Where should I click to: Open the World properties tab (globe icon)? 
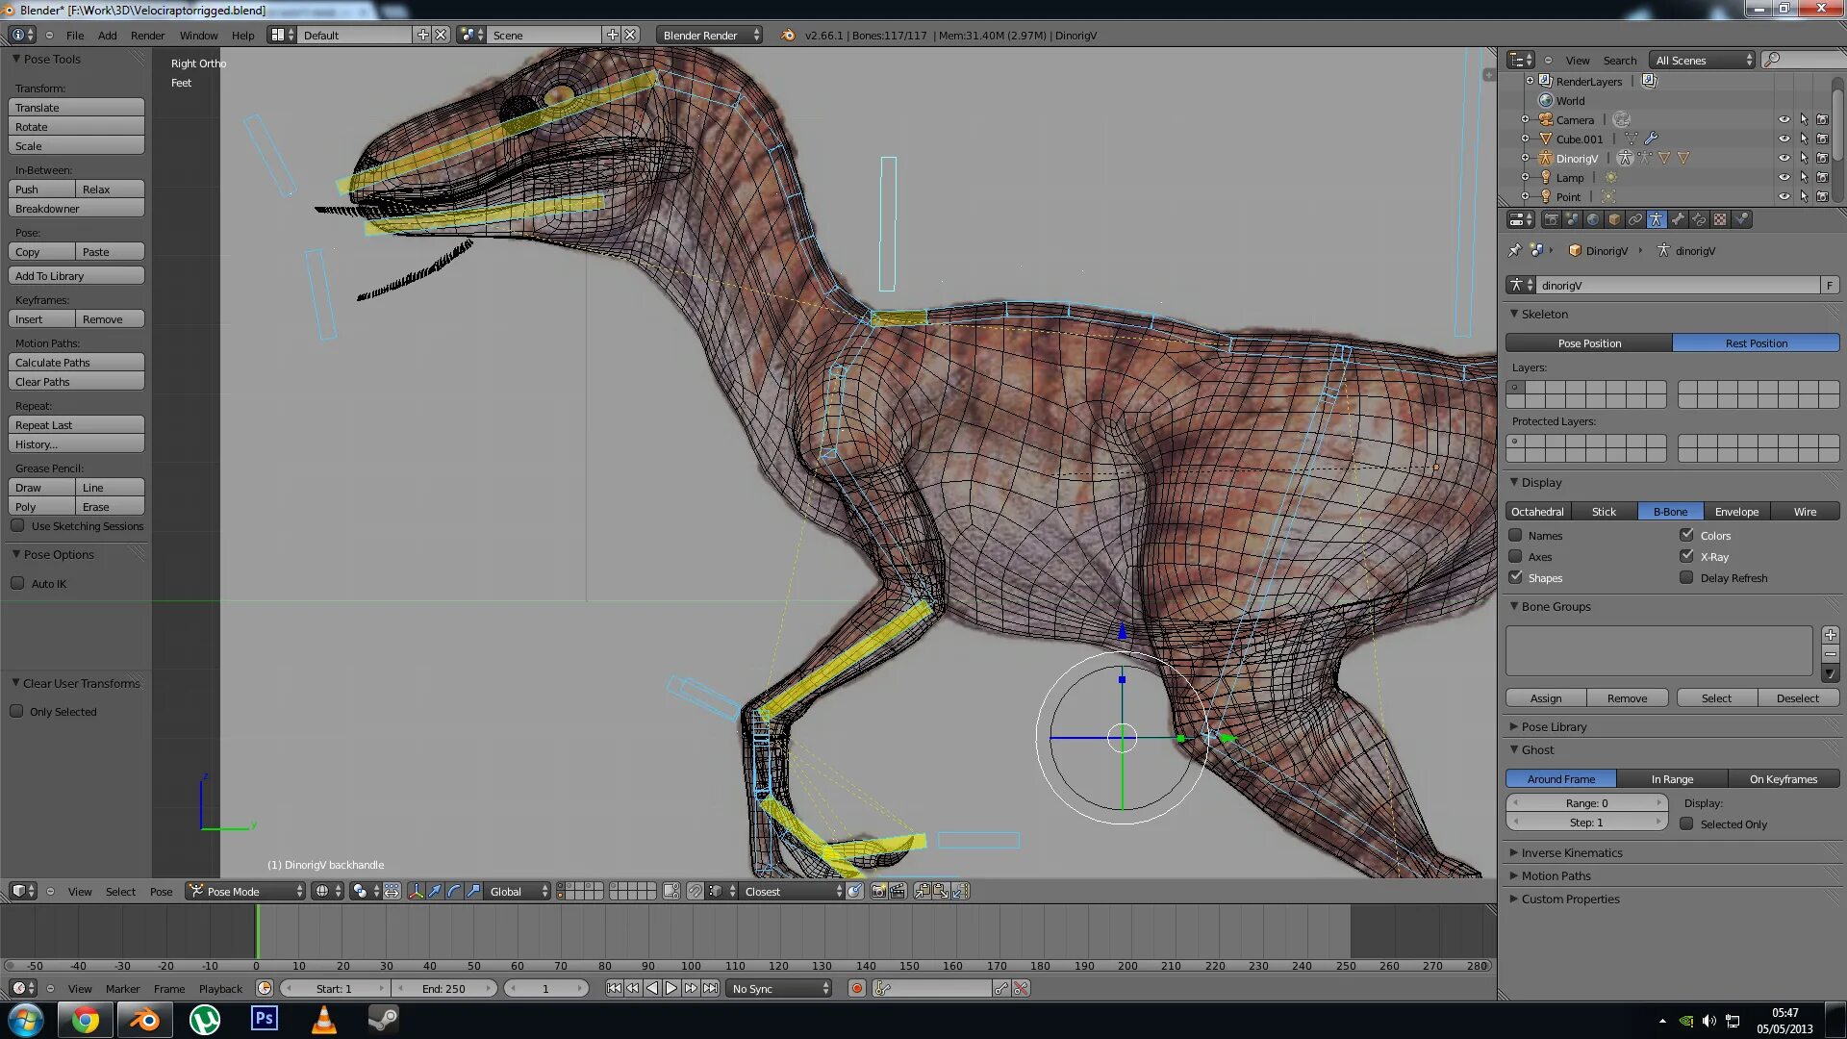point(1593,220)
